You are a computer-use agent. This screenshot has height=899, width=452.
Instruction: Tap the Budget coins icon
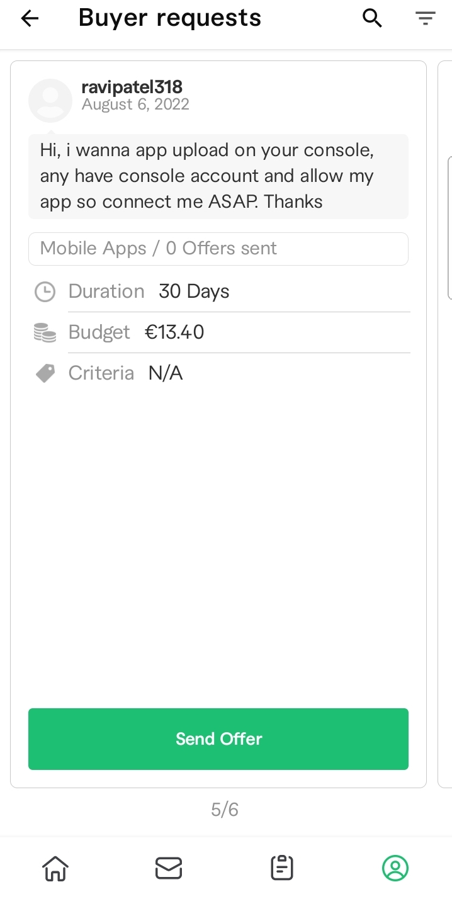click(45, 332)
